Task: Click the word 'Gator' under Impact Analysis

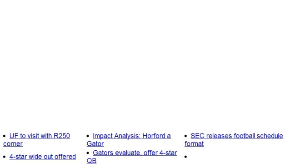Action: (95, 144)
